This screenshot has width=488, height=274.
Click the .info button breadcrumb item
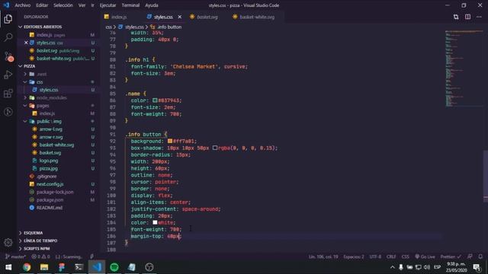click(x=166, y=27)
